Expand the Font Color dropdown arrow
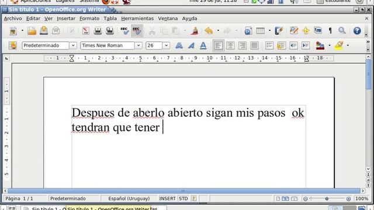The width and height of the screenshot is (374, 210). [x=330, y=45]
